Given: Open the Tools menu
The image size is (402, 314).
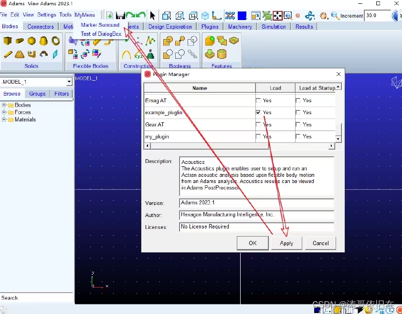Looking at the screenshot, I should click(x=65, y=15).
